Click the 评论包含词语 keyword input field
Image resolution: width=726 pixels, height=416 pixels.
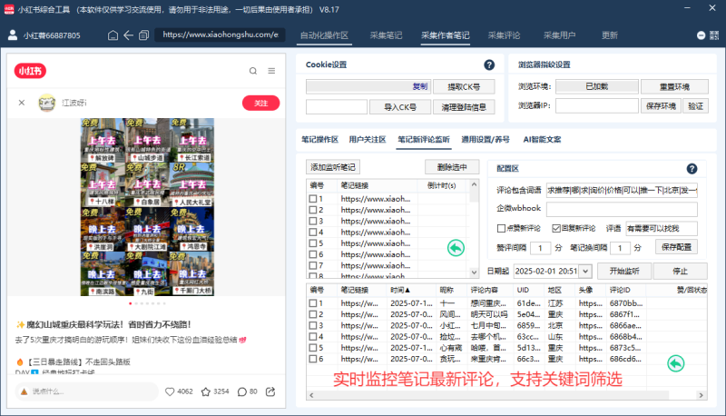[622, 190]
